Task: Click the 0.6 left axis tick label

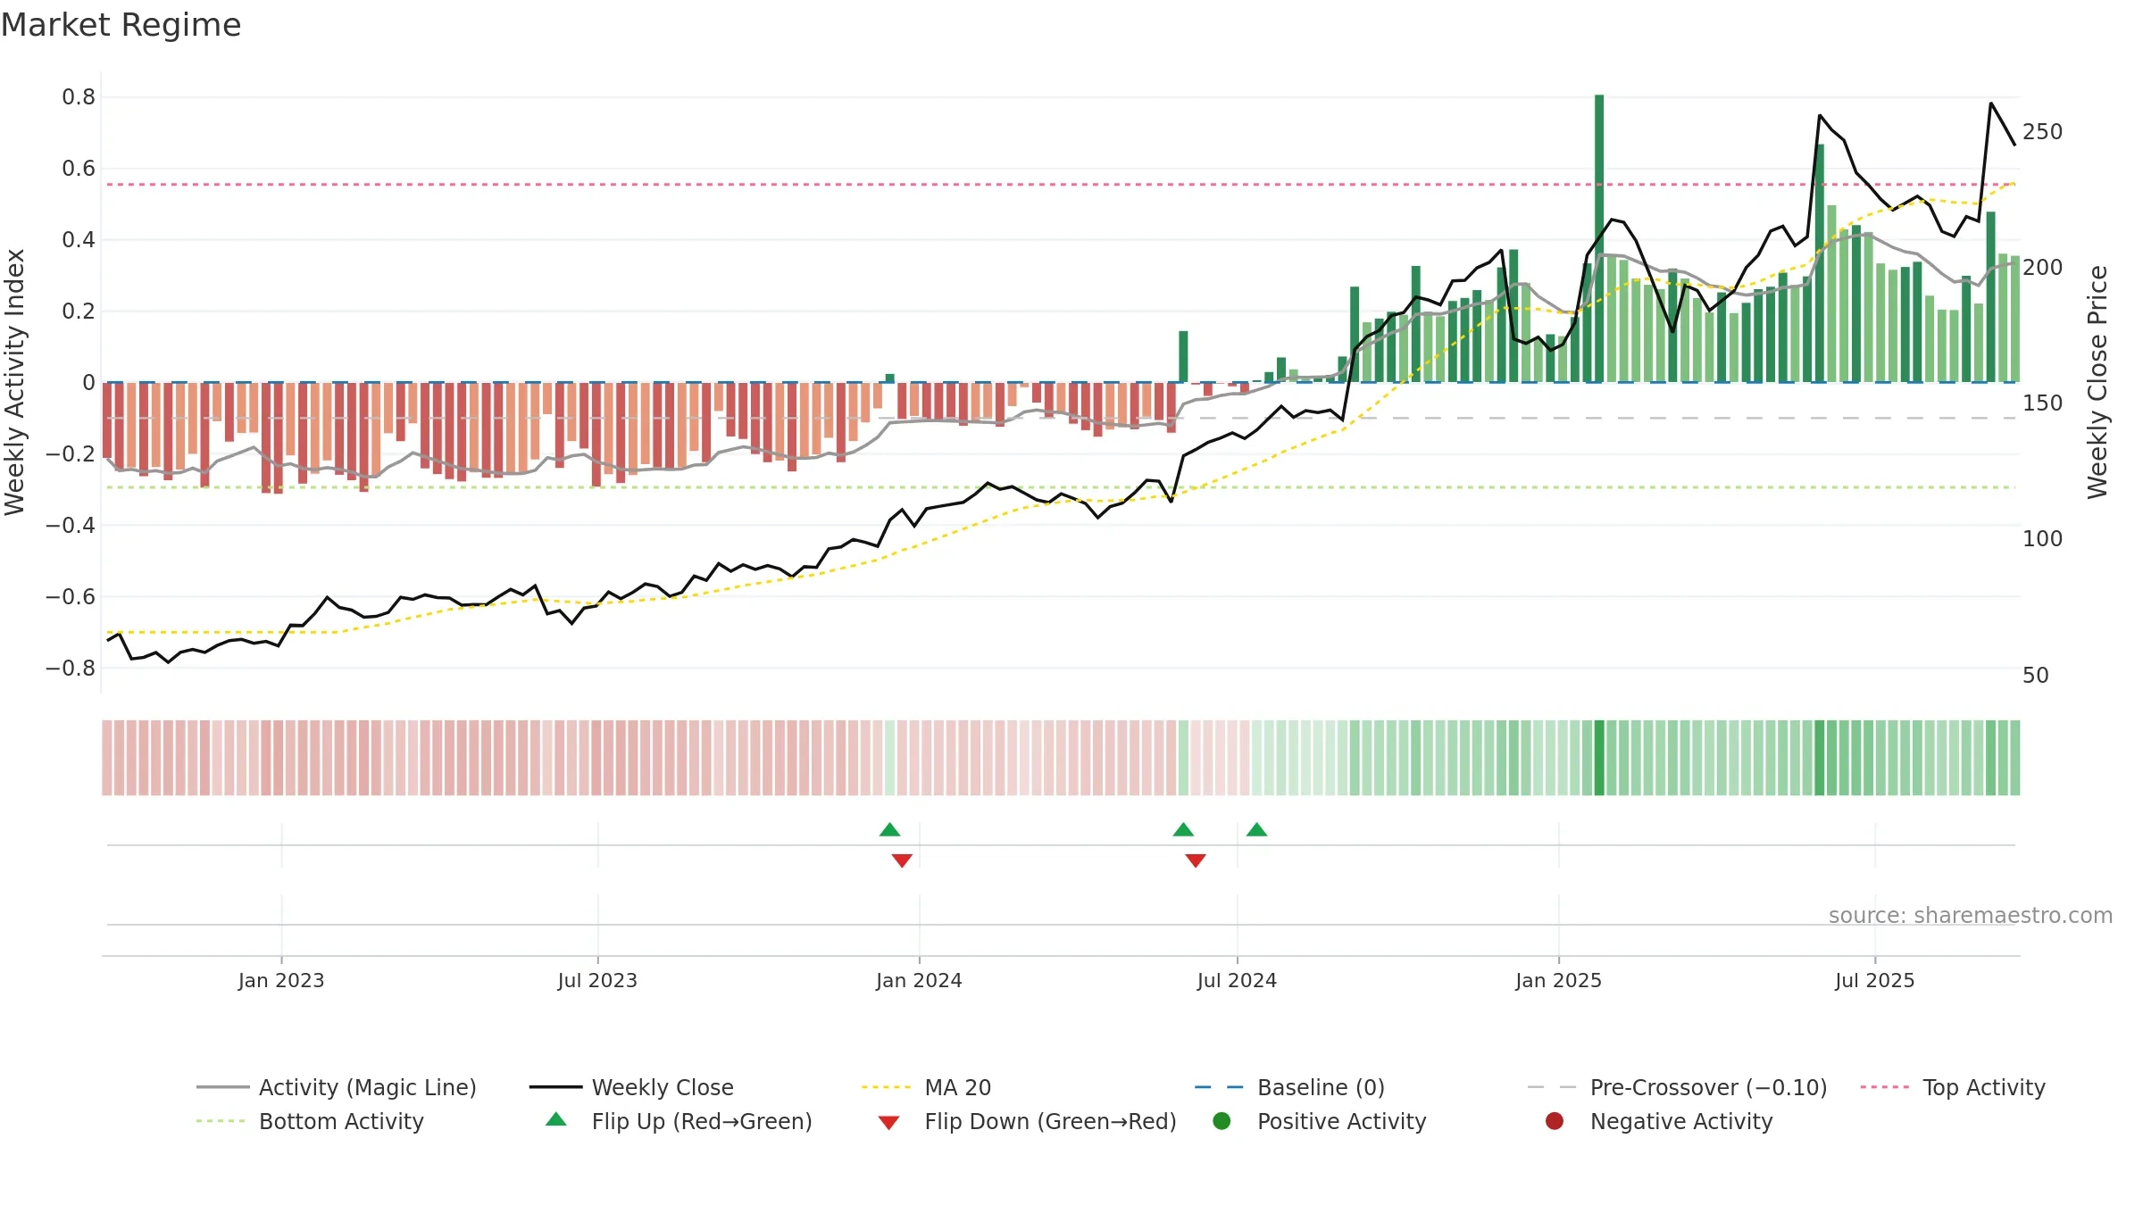Action: tap(79, 169)
